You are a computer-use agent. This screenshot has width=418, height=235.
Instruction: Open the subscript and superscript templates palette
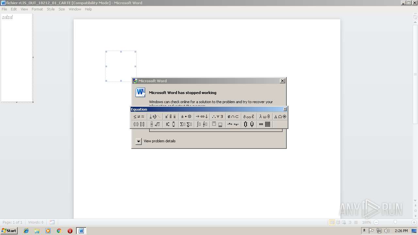click(170, 124)
